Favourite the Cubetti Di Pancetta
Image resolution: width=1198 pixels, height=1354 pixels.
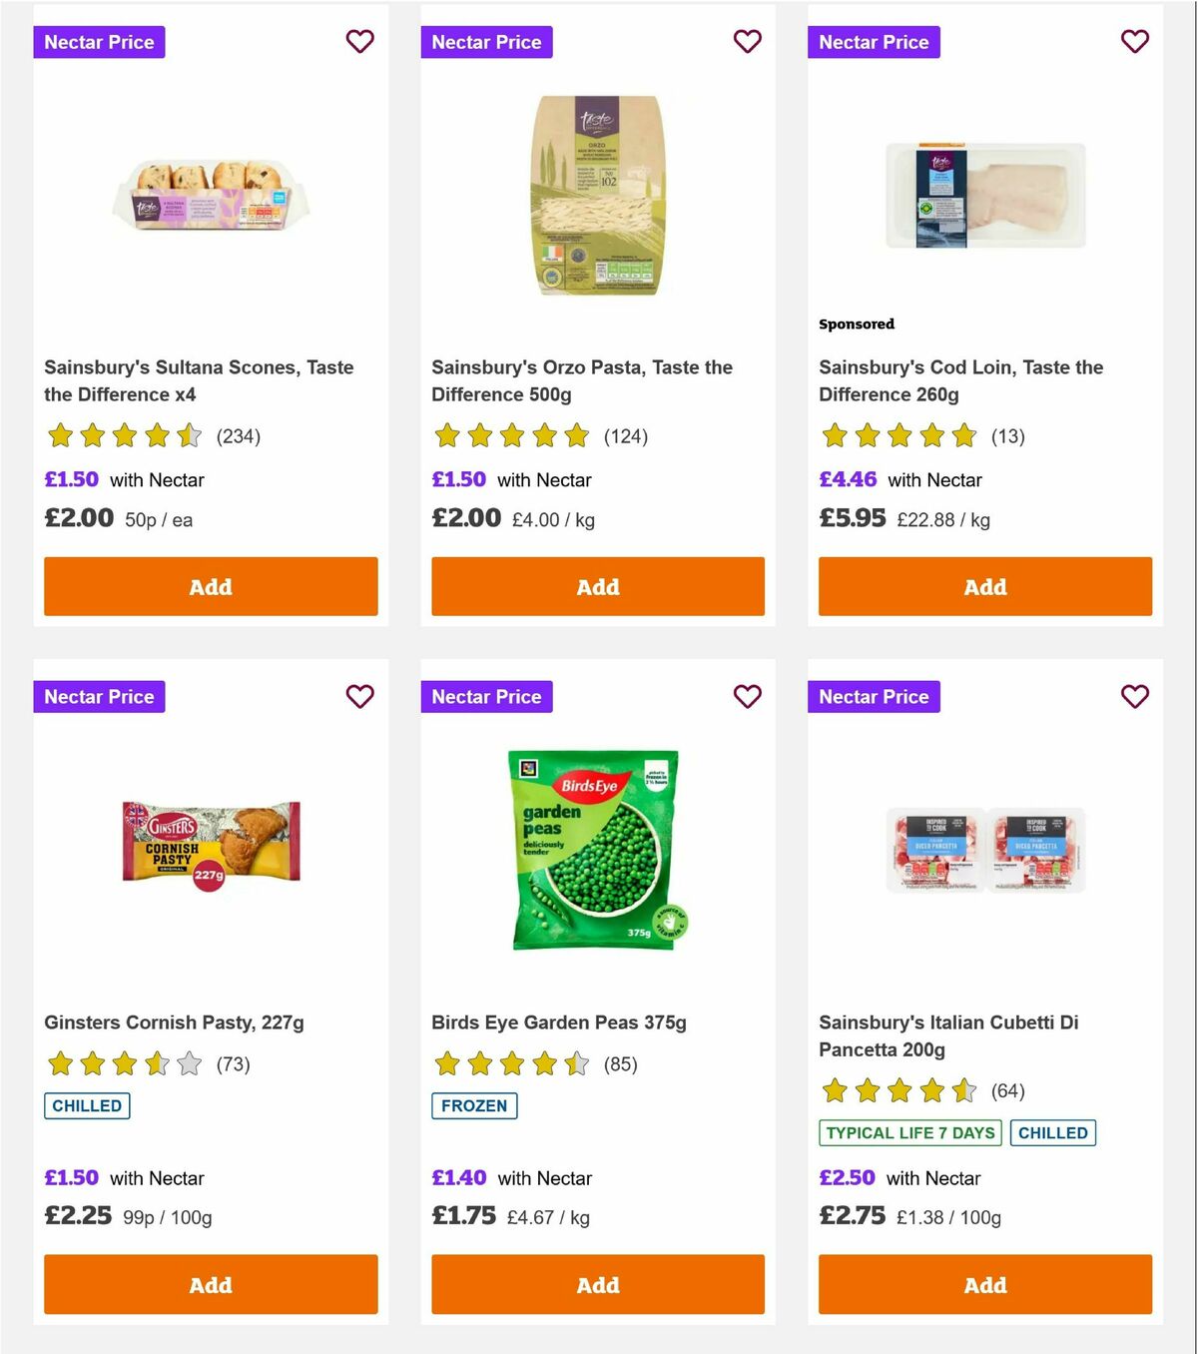click(1134, 696)
